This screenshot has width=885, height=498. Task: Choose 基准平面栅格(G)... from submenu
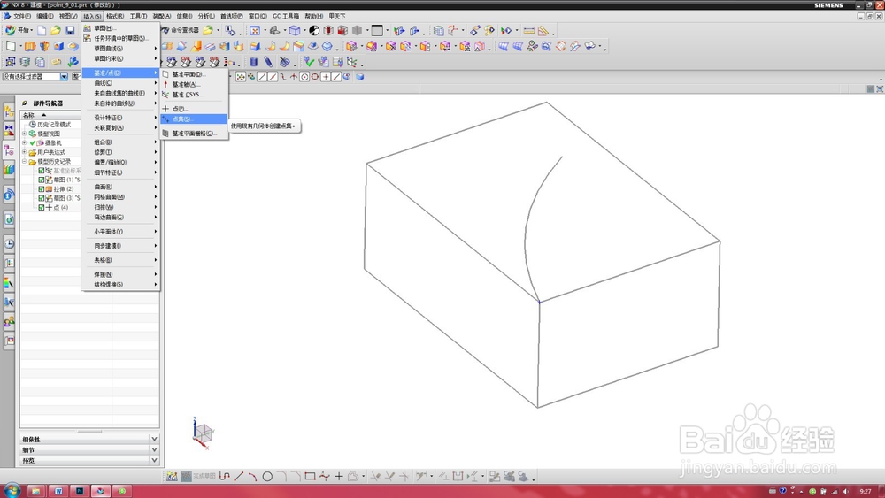[x=194, y=134]
